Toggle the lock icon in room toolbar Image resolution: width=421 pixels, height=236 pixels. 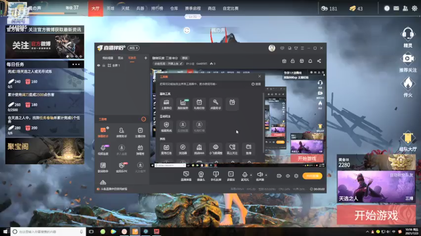(x=293, y=61)
